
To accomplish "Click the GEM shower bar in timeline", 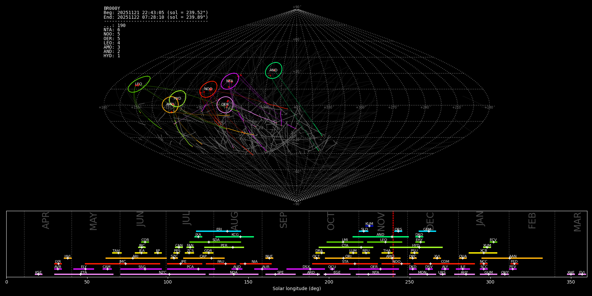I will (427, 231).
